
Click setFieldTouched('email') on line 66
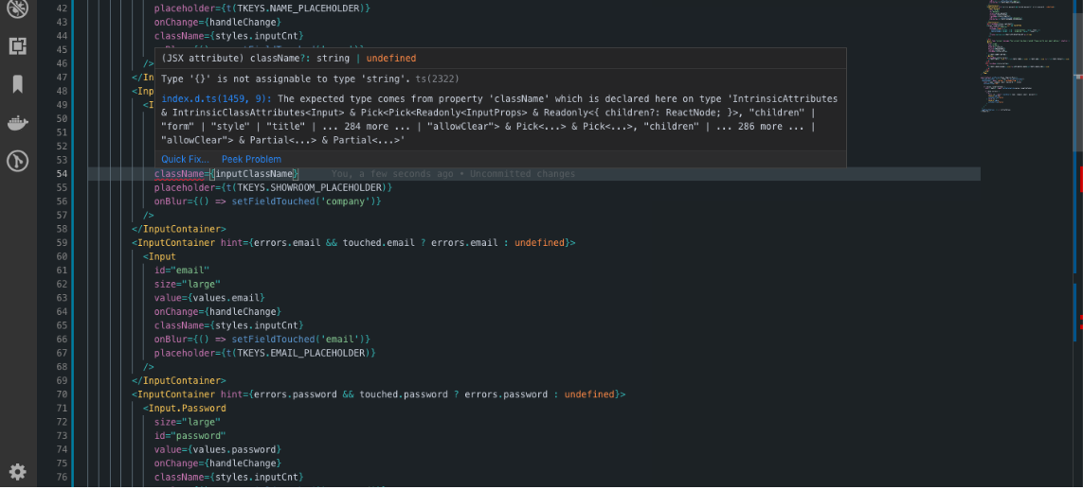tap(298, 339)
